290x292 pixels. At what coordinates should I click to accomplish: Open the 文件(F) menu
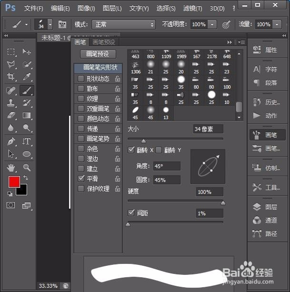[33, 9]
